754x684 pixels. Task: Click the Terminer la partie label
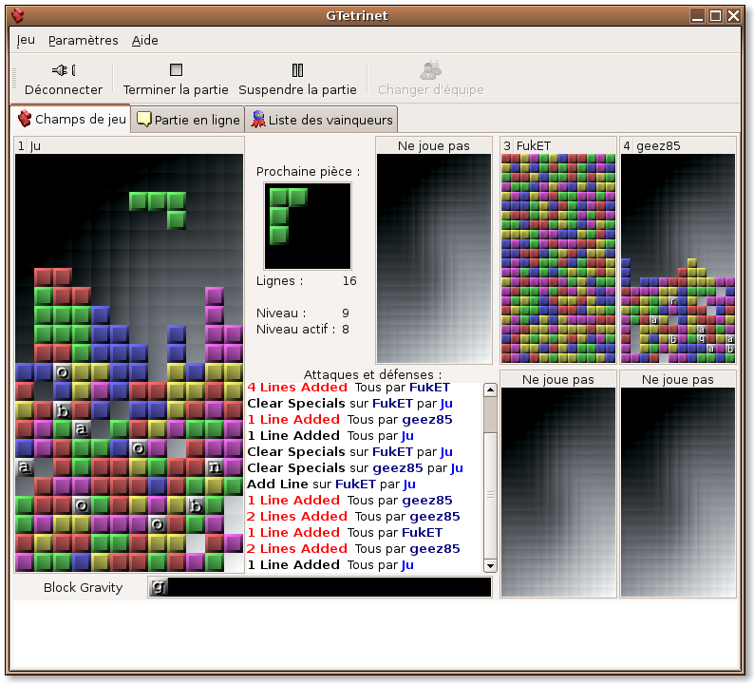point(176,90)
